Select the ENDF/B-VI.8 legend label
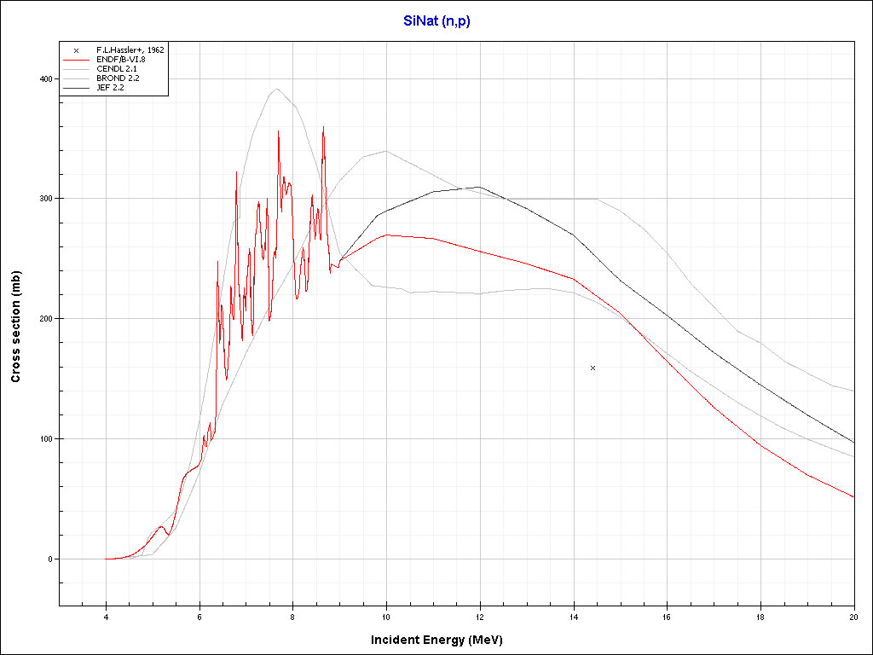This screenshot has width=873, height=655. click(x=123, y=60)
